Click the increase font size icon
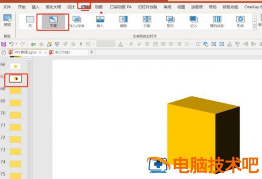 coord(131,44)
